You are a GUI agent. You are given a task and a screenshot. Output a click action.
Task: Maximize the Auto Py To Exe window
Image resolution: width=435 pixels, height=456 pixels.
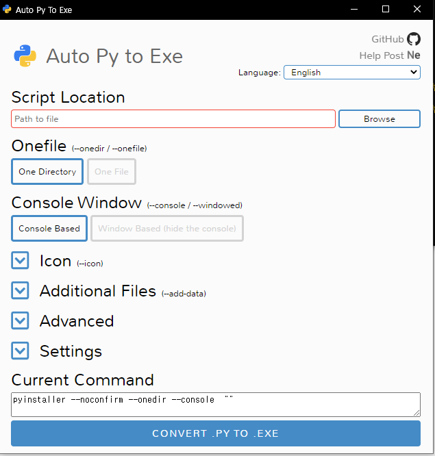click(386, 10)
